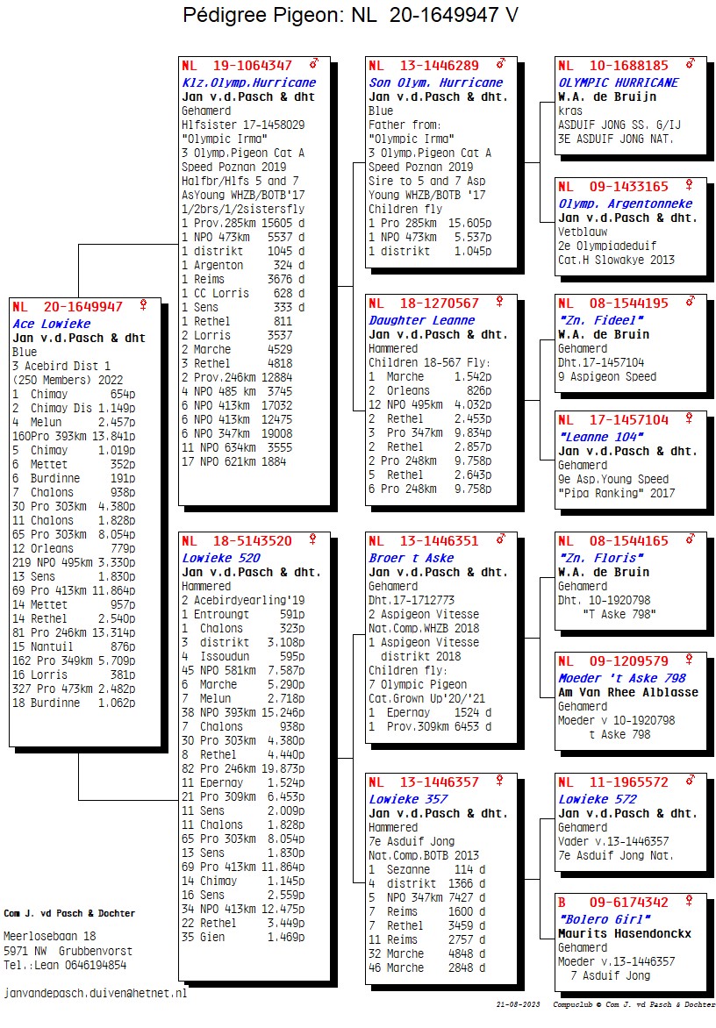Click the male symbol beside NL 19-1064347
This screenshot has height=1028, width=716.
coord(314,65)
